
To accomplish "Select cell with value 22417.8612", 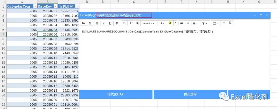I will [68, 72].
